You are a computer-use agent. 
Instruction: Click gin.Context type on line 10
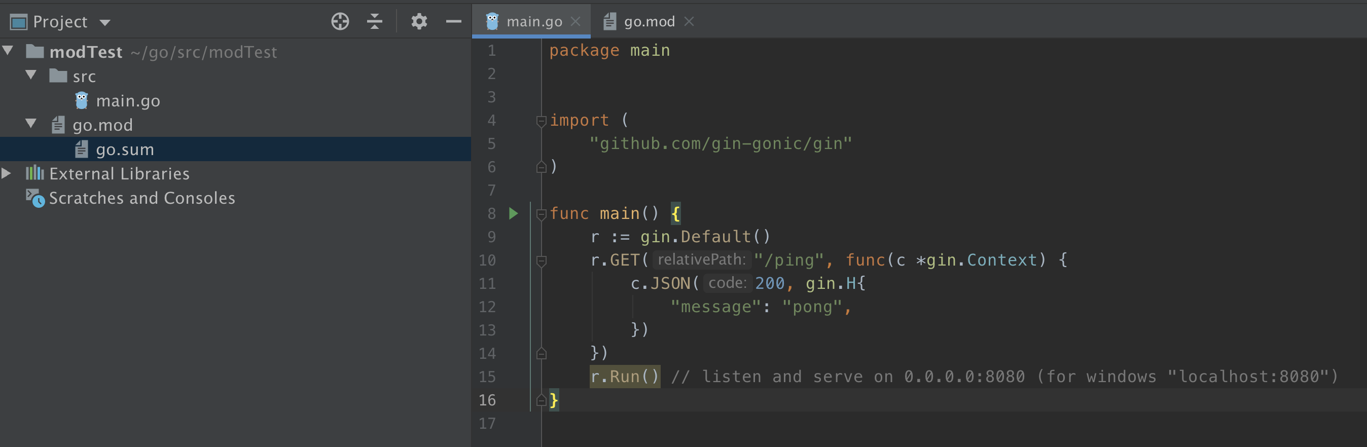coord(981,260)
